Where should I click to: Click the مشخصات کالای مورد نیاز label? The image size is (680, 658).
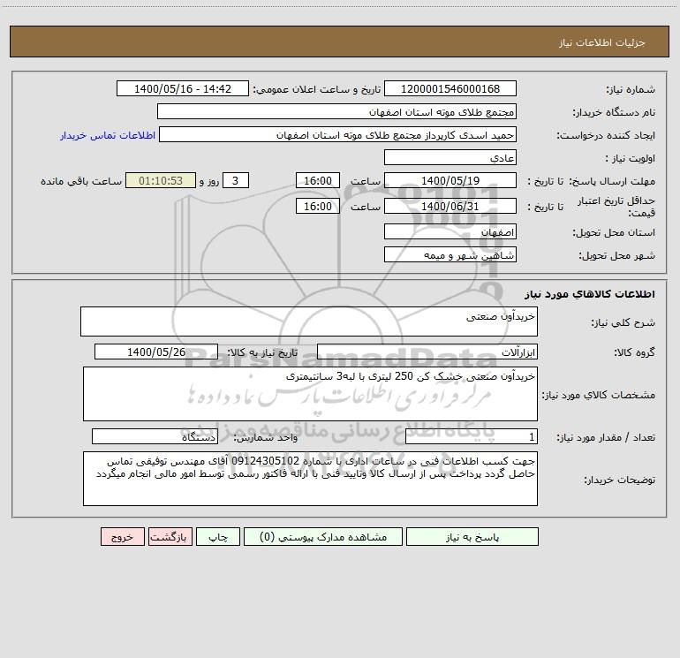pyautogui.click(x=599, y=395)
